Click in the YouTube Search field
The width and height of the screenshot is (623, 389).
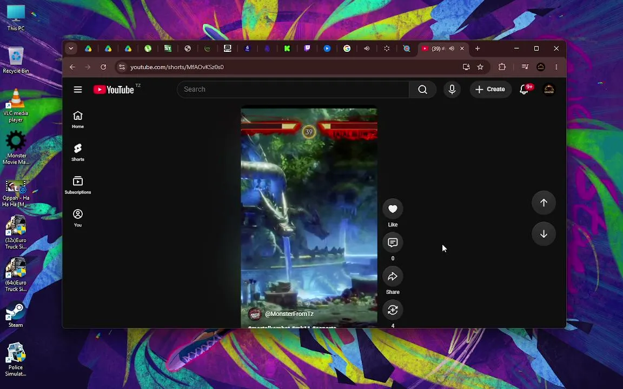[293, 89]
